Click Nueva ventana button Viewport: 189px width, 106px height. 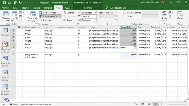(164, 17)
